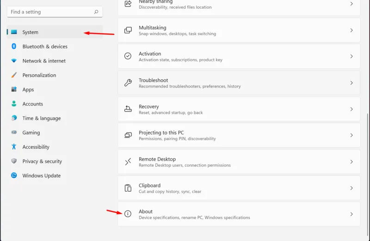Click the search magnifier icon
370x241 pixels.
96,12
